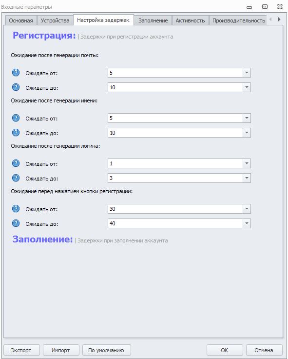The height and width of the screenshot is (359, 288).
Task: Click the registration wait input field showing 30
Action: click(175, 209)
